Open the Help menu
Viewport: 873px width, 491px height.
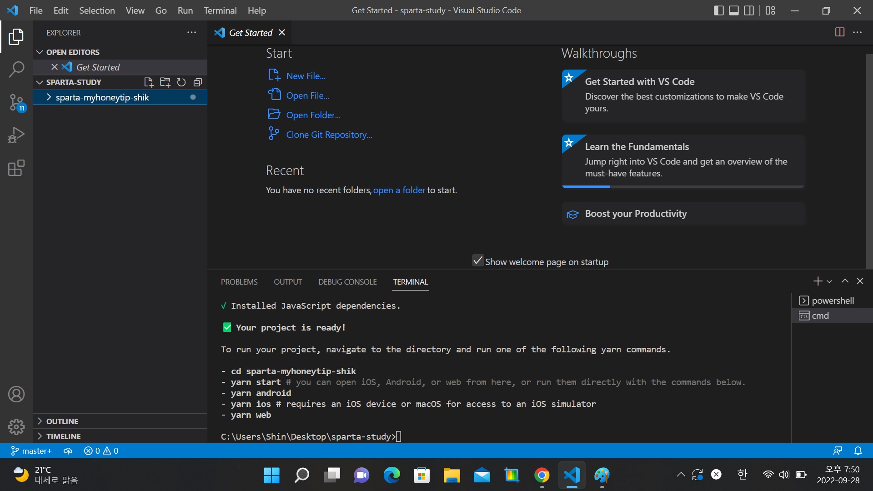257,10
